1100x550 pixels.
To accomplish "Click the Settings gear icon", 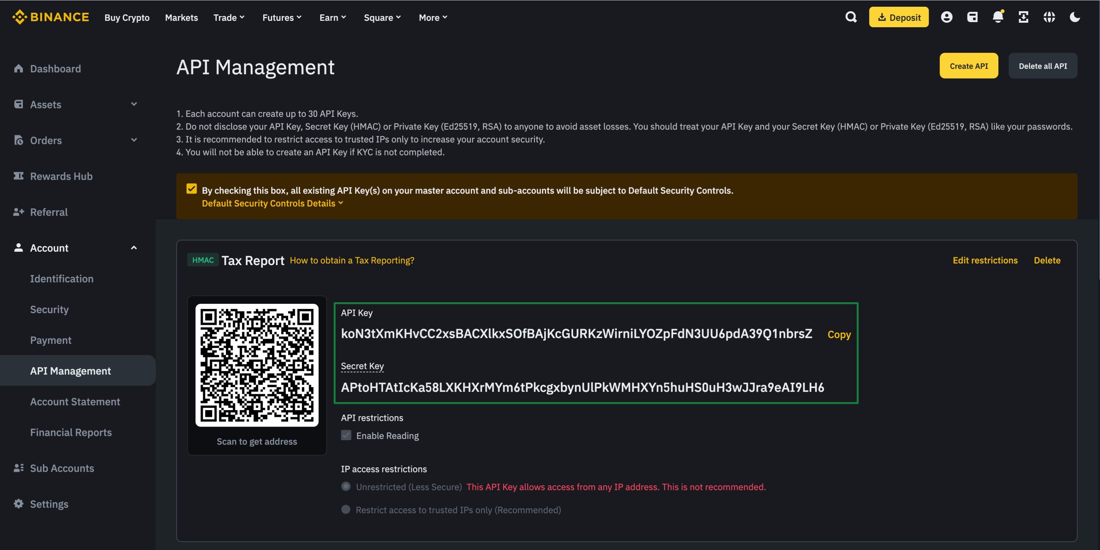I will (x=18, y=504).
